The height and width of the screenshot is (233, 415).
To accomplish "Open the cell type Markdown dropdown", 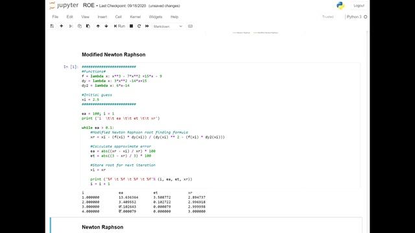I will click(168, 27).
